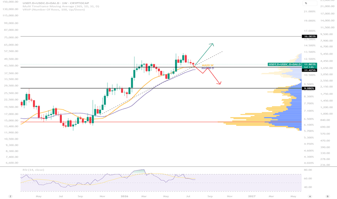
Task: Click the 11.425% price line label
Action: (x=310, y=70)
